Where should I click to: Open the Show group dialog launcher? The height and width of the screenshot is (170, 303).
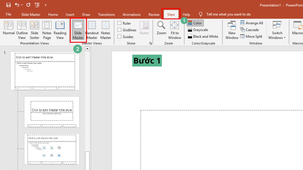(x=150, y=44)
